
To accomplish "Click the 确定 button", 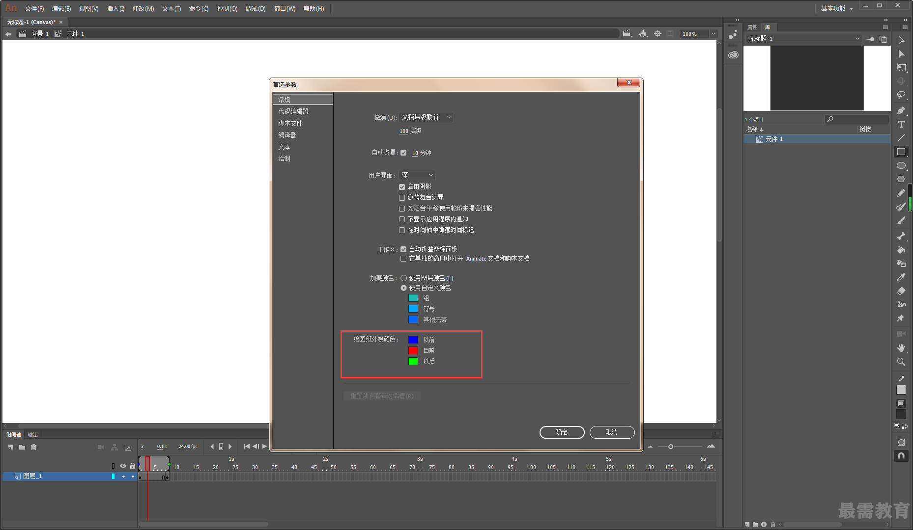I will (x=562, y=432).
